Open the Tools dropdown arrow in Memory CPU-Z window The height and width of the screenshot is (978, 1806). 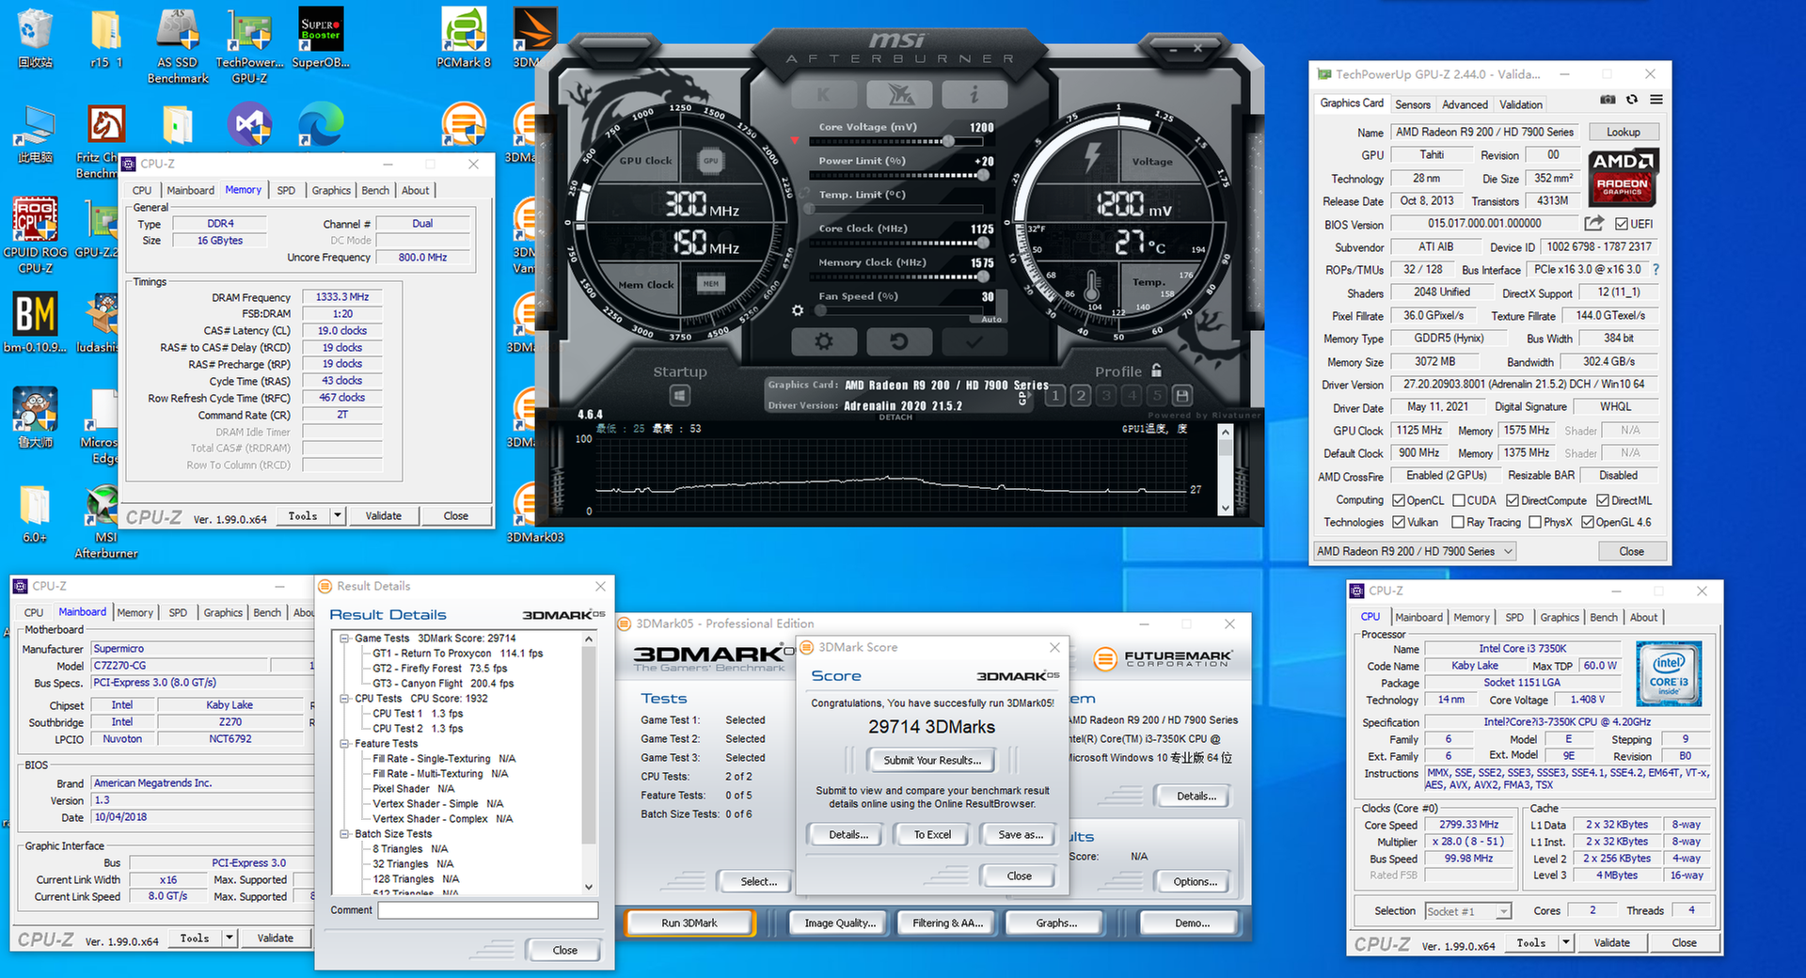pos(337,515)
